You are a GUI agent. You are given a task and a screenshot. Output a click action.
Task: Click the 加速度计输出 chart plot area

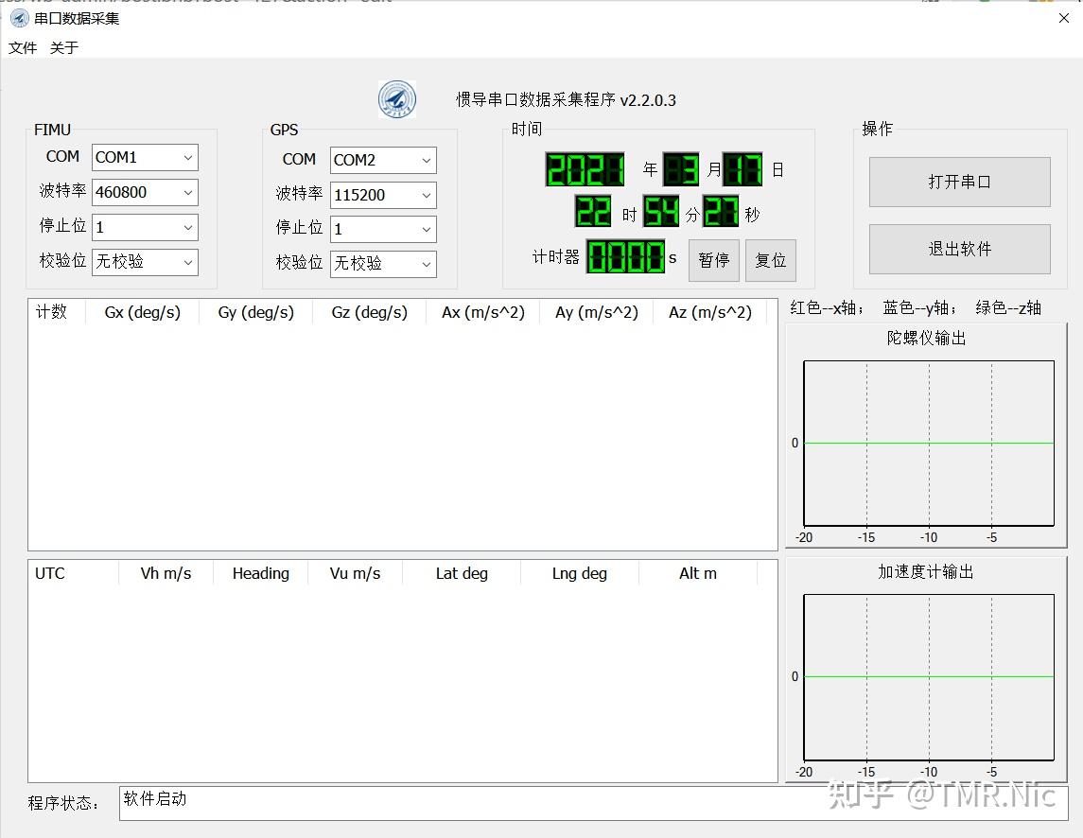(x=929, y=677)
